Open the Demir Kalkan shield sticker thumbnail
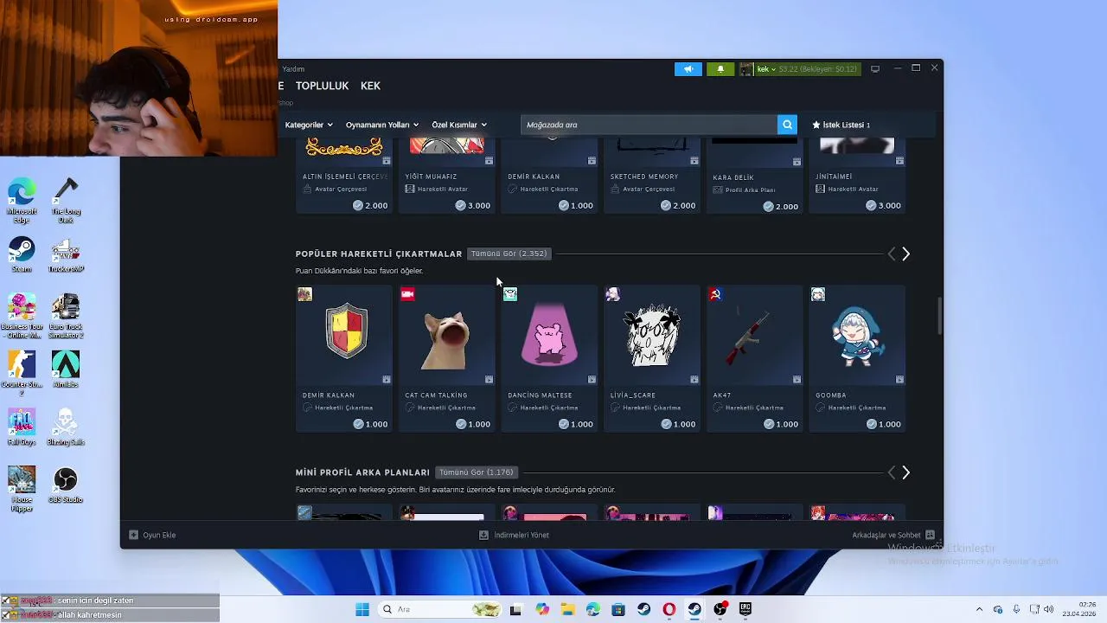Screen dimensions: 1107x623 pos(344,336)
